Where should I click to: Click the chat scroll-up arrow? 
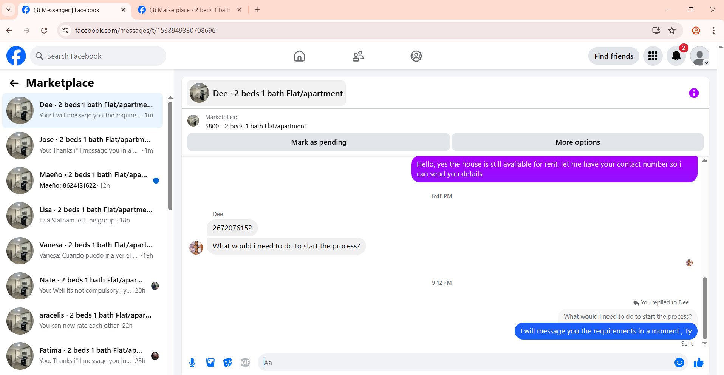pos(705,160)
